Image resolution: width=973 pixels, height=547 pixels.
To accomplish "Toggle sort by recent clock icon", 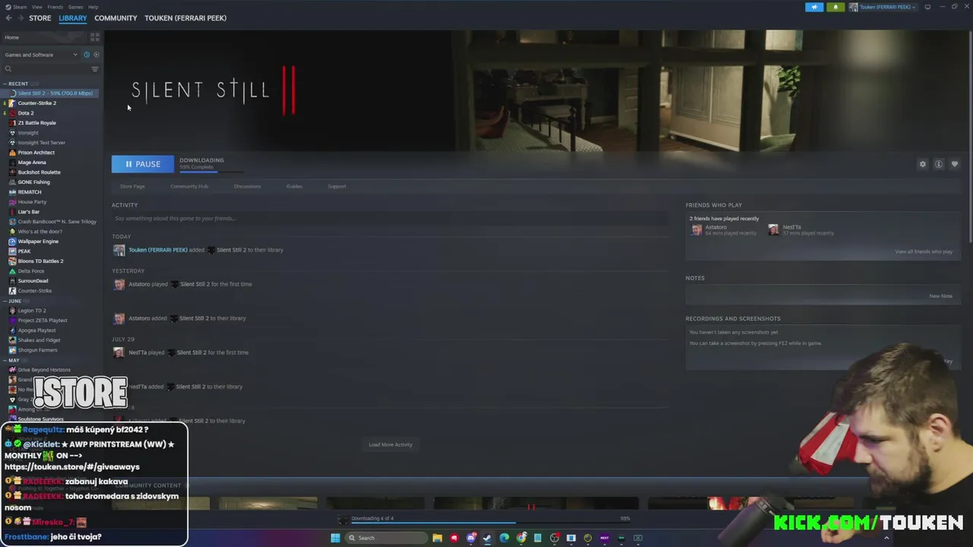I will (x=87, y=55).
